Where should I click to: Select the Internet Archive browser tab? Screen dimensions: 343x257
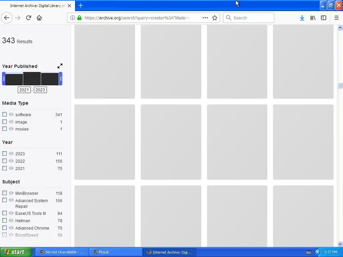(38, 6)
